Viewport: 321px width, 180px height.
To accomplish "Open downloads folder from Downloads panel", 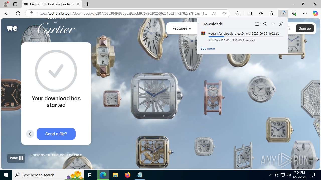I will point(257,24).
